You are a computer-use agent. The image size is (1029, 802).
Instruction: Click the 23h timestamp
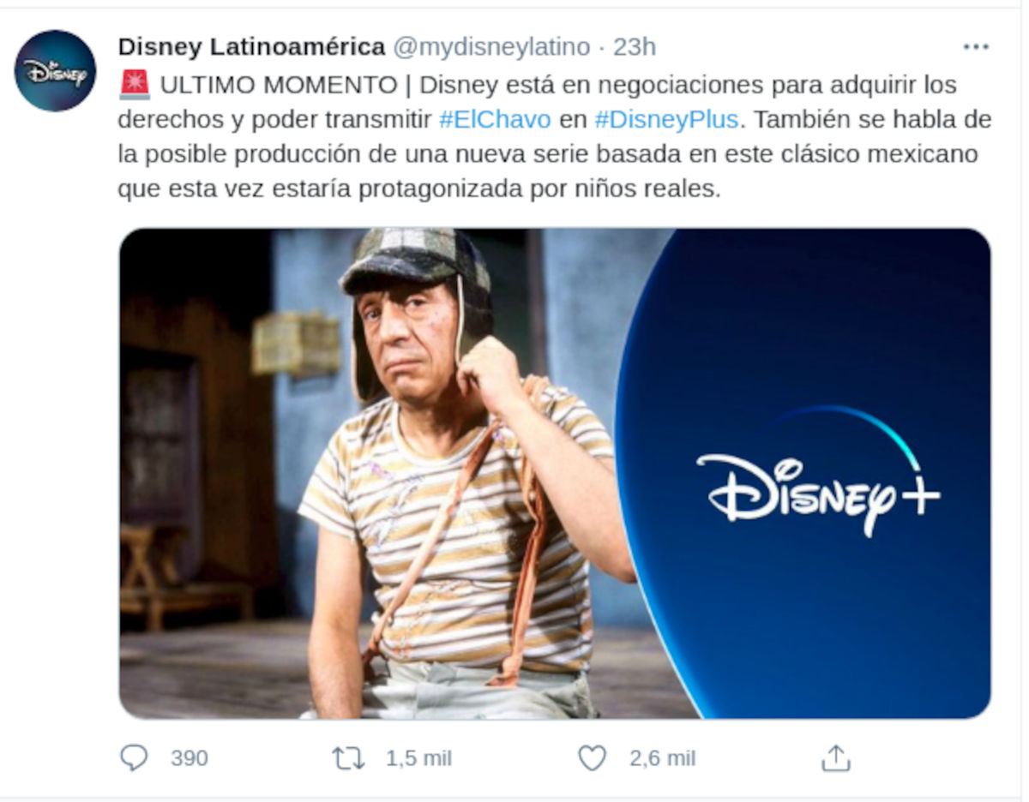tap(635, 47)
